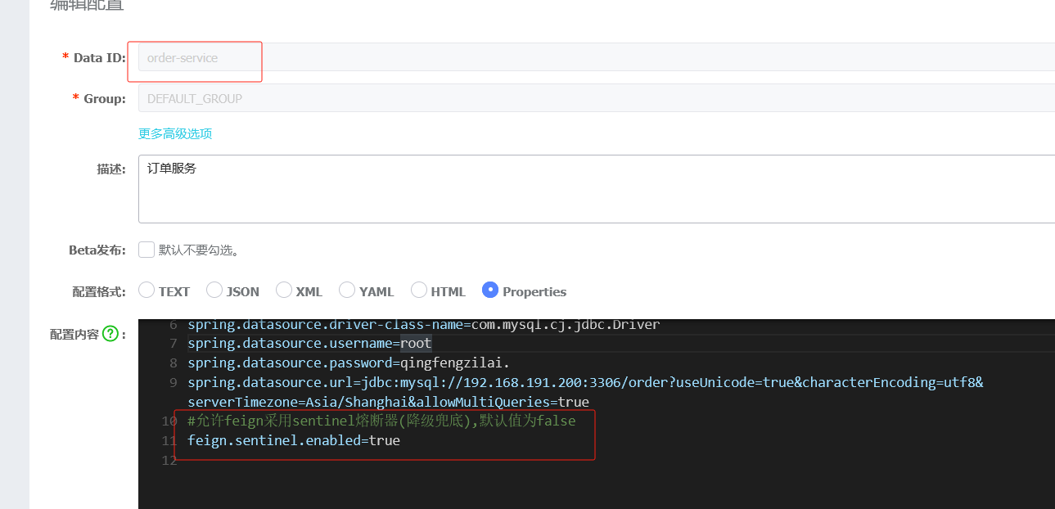The height and width of the screenshot is (509, 1055).
Task: Click the Group field DEFAULT_GROUP
Action: (597, 98)
